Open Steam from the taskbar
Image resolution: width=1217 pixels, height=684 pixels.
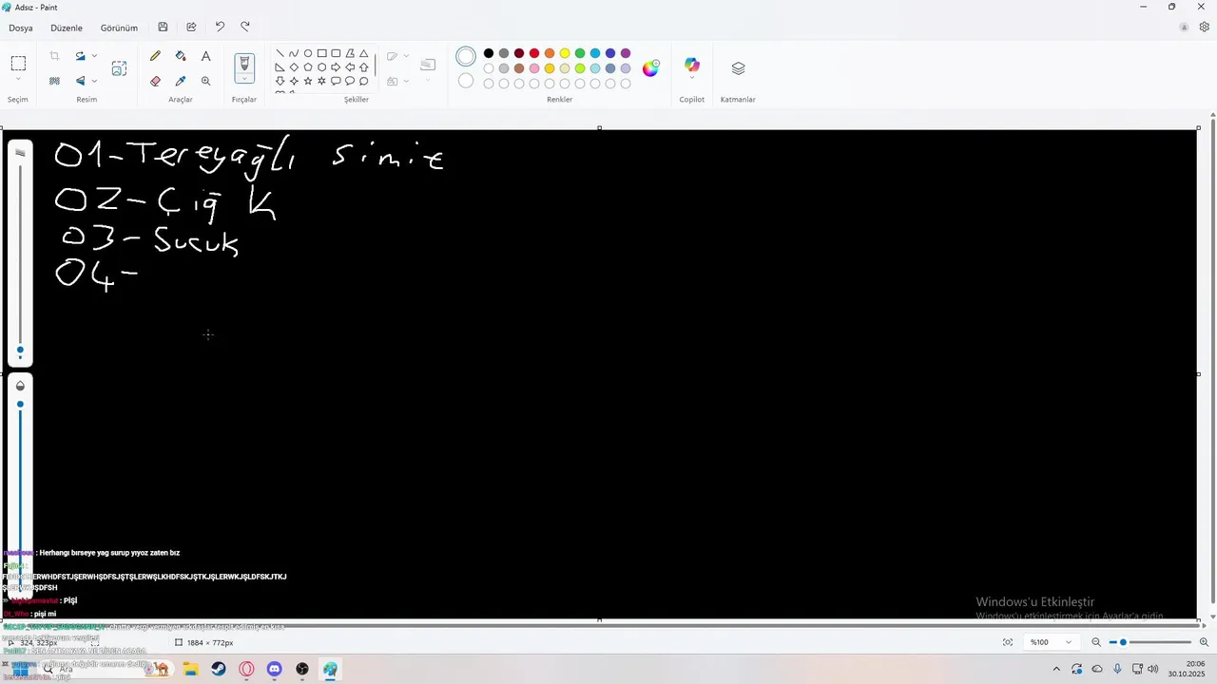(219, 669)
